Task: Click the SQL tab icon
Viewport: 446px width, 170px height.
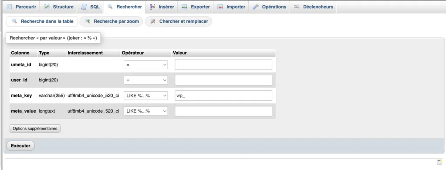Action: coord(84,7)
